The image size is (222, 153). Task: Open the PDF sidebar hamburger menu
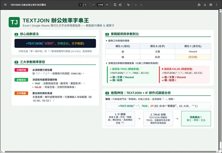pyautogui.click(x=5, y=5)
